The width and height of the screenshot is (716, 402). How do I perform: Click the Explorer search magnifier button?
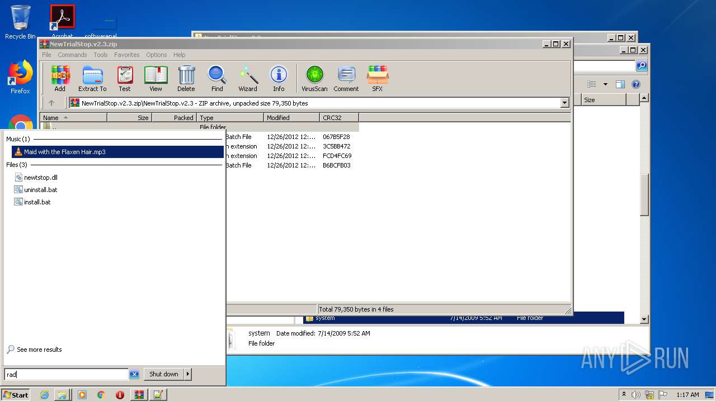point(642,66)
